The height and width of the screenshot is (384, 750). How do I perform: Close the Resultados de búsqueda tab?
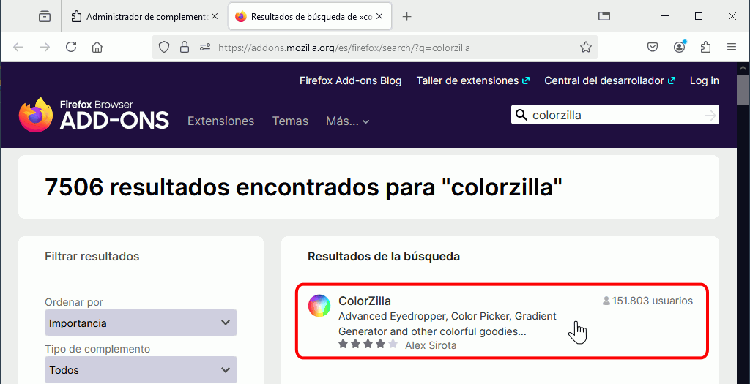click(379, 16)
